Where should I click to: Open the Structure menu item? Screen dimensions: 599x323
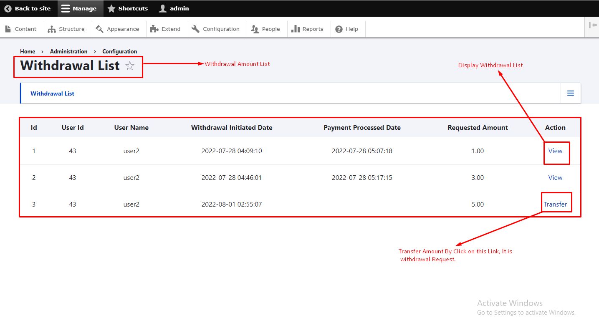[x=66, y=29]
